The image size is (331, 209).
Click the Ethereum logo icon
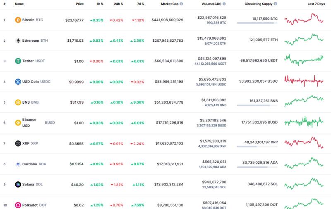pyautogui.click(x=18, y=40)
